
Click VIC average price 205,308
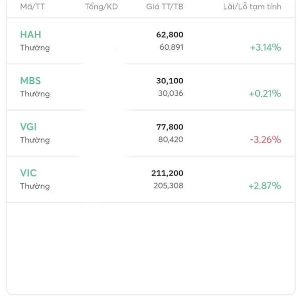click(169, 186)
